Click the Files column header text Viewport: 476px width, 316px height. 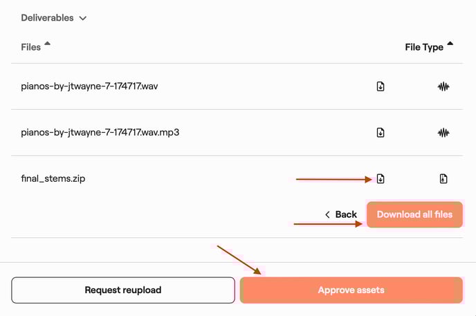point(31,47)
